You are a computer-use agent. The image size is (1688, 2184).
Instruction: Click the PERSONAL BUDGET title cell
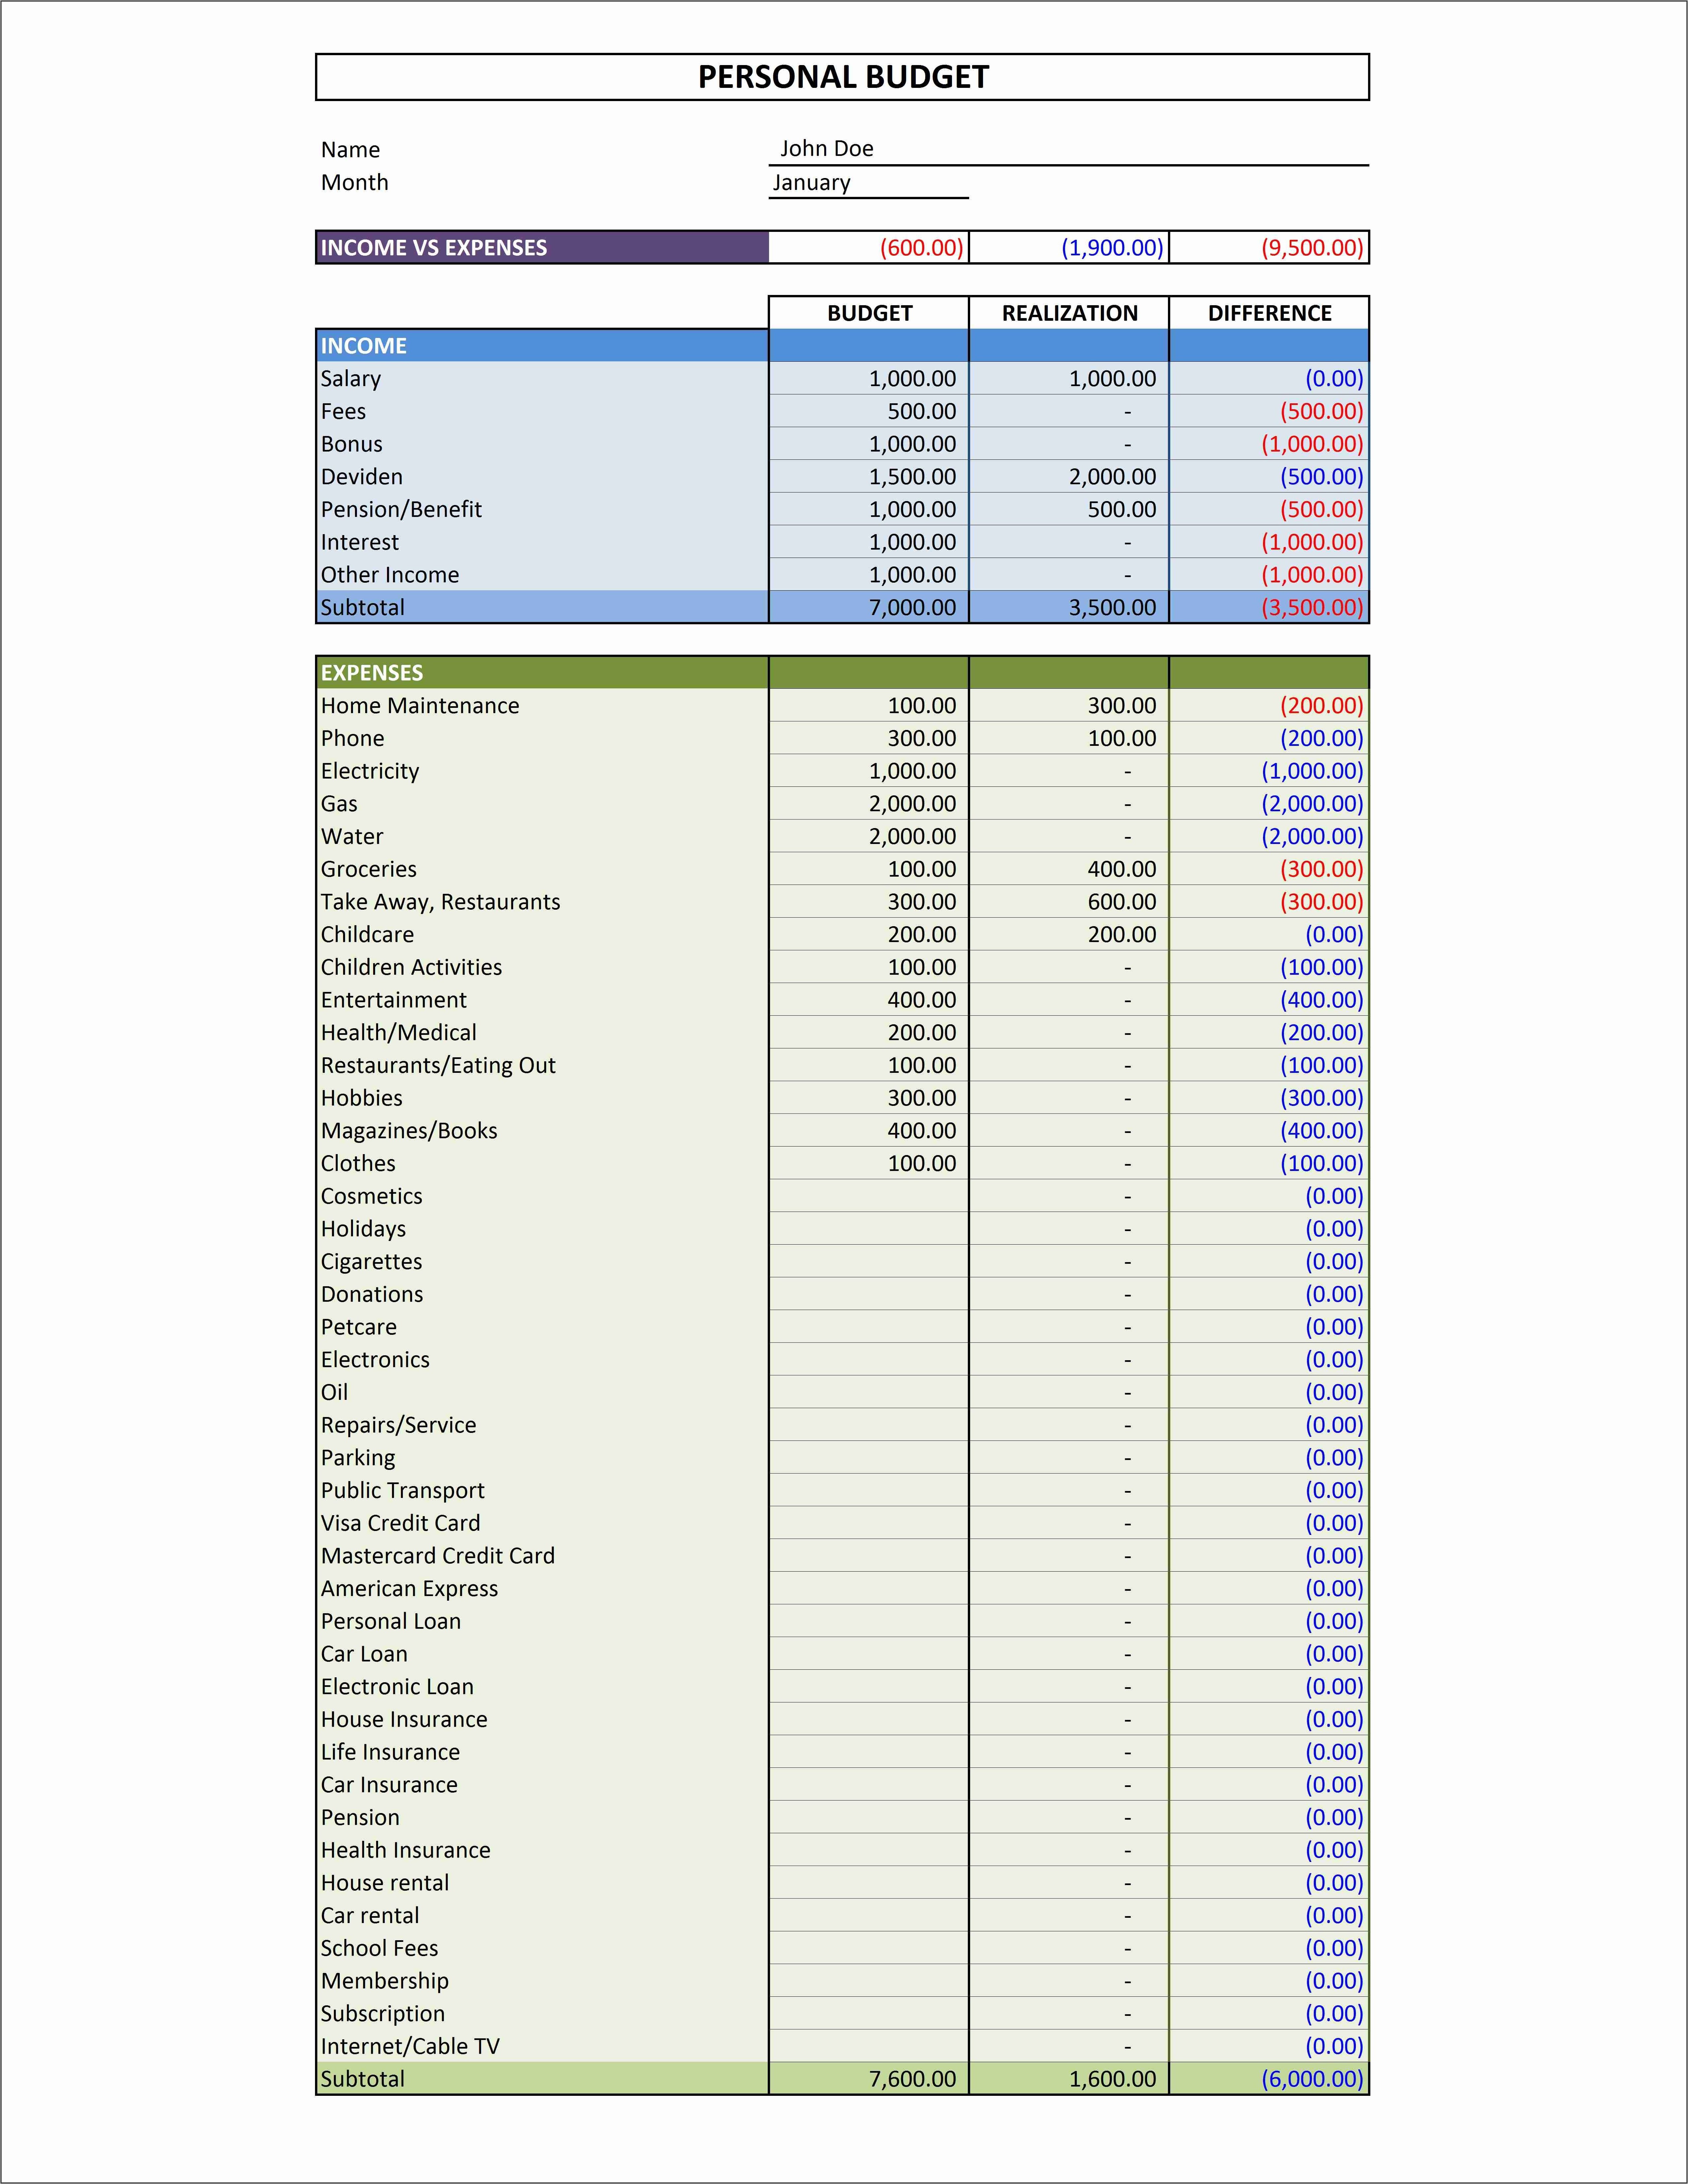click(x=842, y=77)
